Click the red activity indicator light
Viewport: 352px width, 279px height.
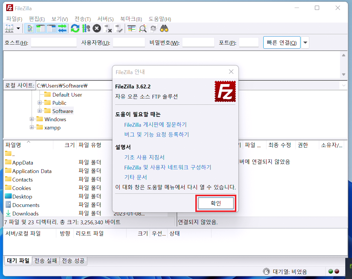337,271
